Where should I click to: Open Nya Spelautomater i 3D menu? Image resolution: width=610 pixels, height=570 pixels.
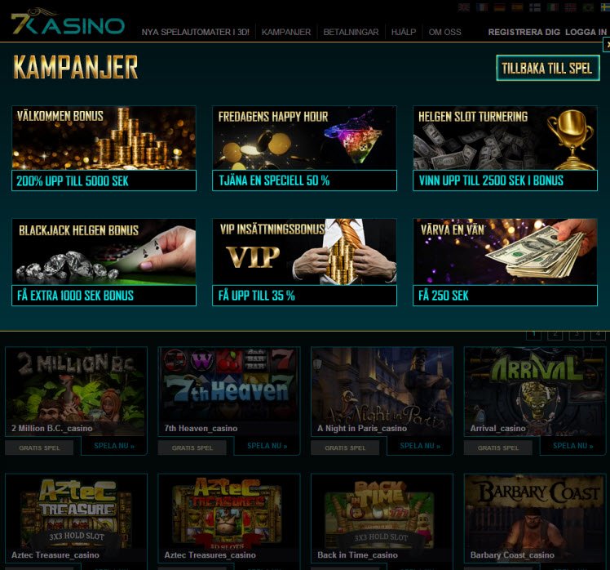(x=195, y=32)
